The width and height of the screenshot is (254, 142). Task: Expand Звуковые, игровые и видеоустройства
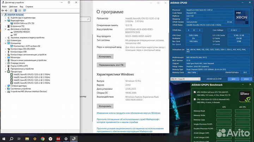pos(6,38)
